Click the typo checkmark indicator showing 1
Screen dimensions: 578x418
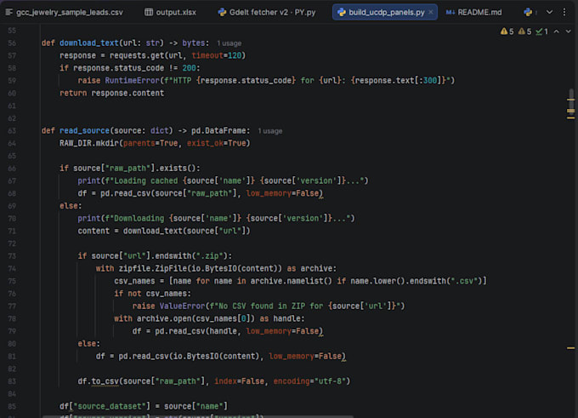coord(541,31)
